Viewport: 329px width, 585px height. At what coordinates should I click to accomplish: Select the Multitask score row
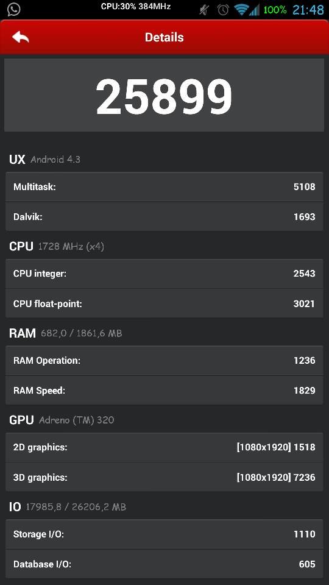click(164, 186)
